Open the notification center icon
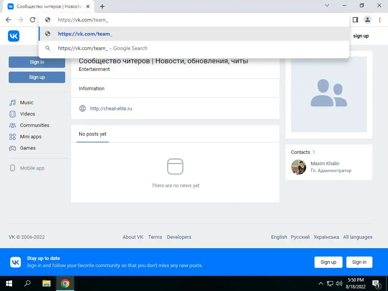This screenshot has width=388, height=291. tap(375, 283)
